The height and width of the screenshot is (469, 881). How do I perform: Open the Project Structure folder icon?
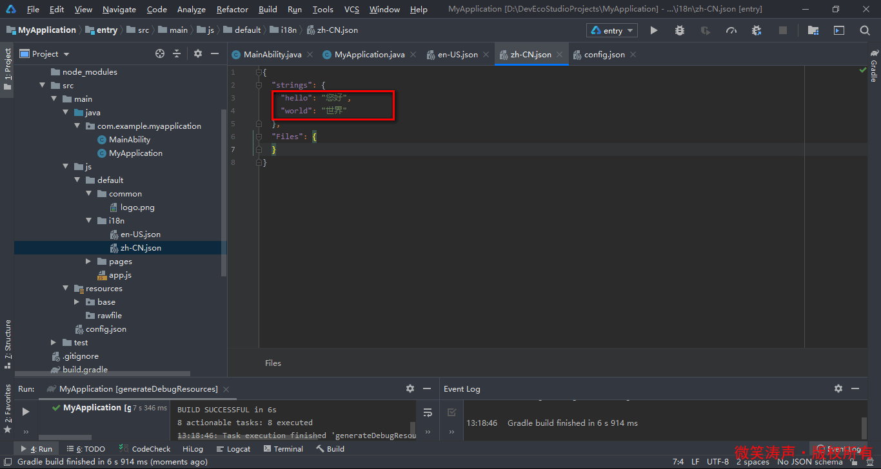[x=813, y=30]
